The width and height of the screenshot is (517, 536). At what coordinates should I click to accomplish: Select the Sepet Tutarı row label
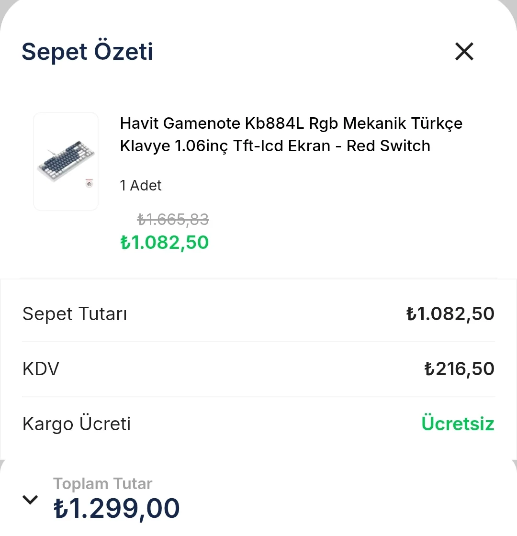pos(75,314)
